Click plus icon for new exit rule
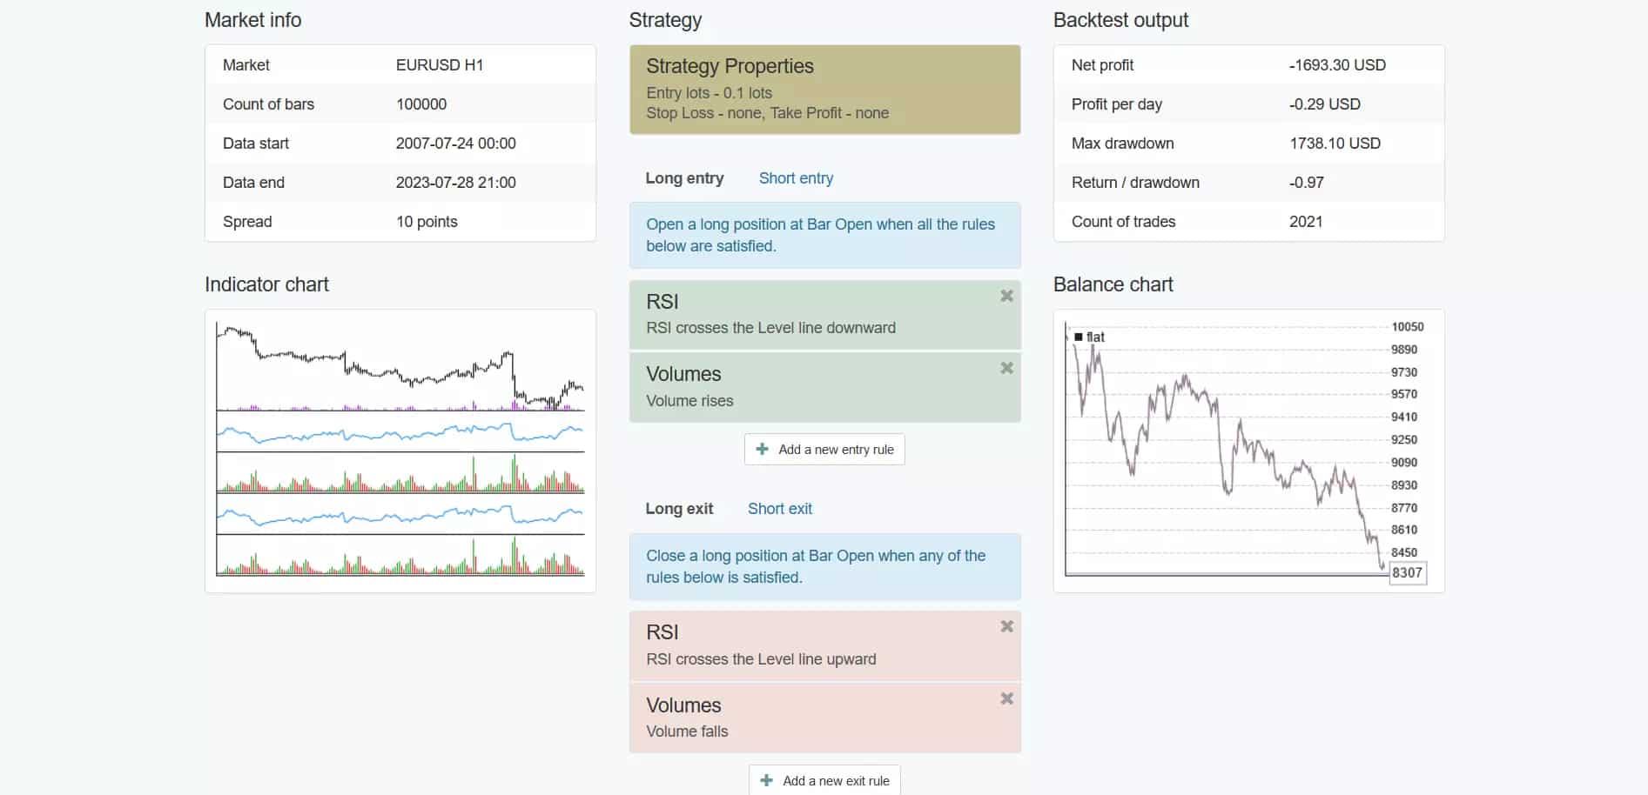Viewport: 1648px width, 795px height. pos(767,780)
